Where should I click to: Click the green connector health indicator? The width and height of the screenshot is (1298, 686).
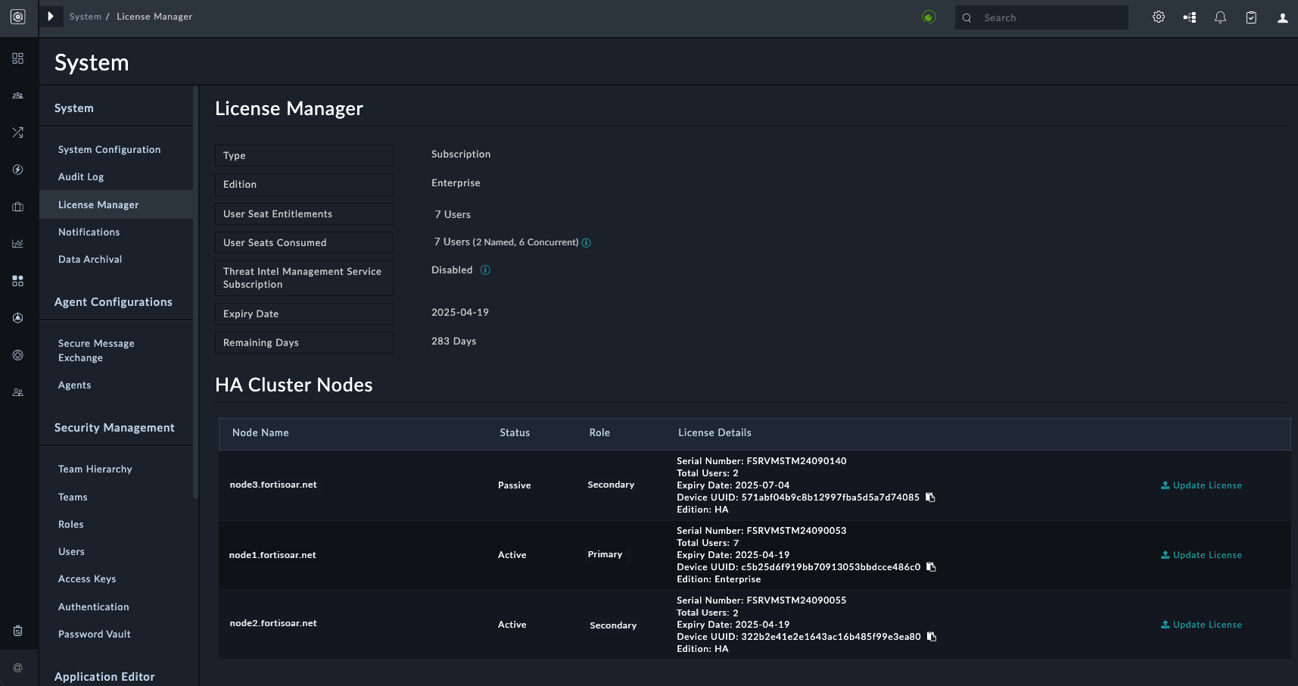929,16
